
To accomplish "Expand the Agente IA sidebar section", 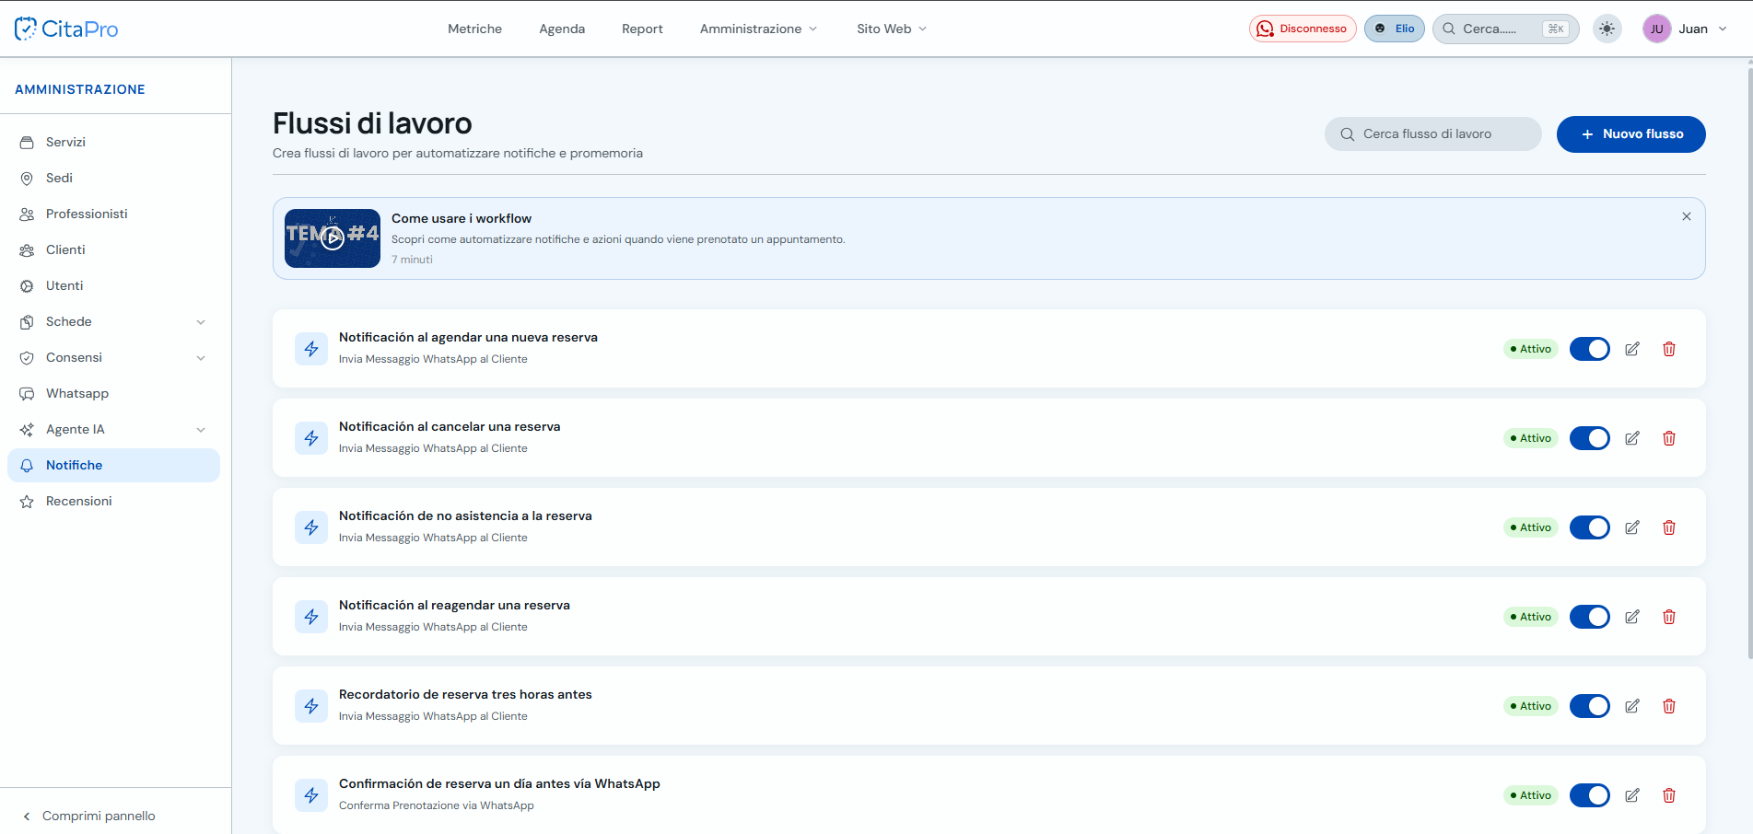I will point(201,430).
